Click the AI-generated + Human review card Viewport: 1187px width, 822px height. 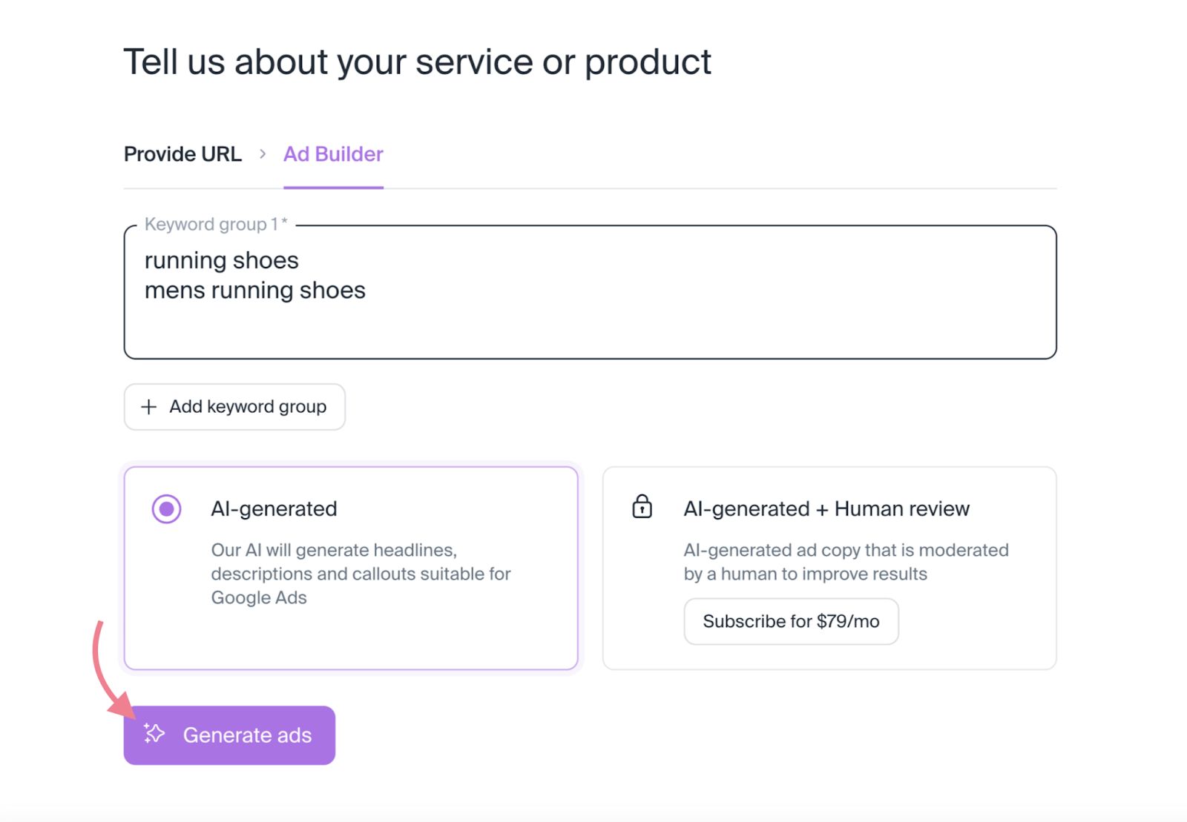[829, 567]
